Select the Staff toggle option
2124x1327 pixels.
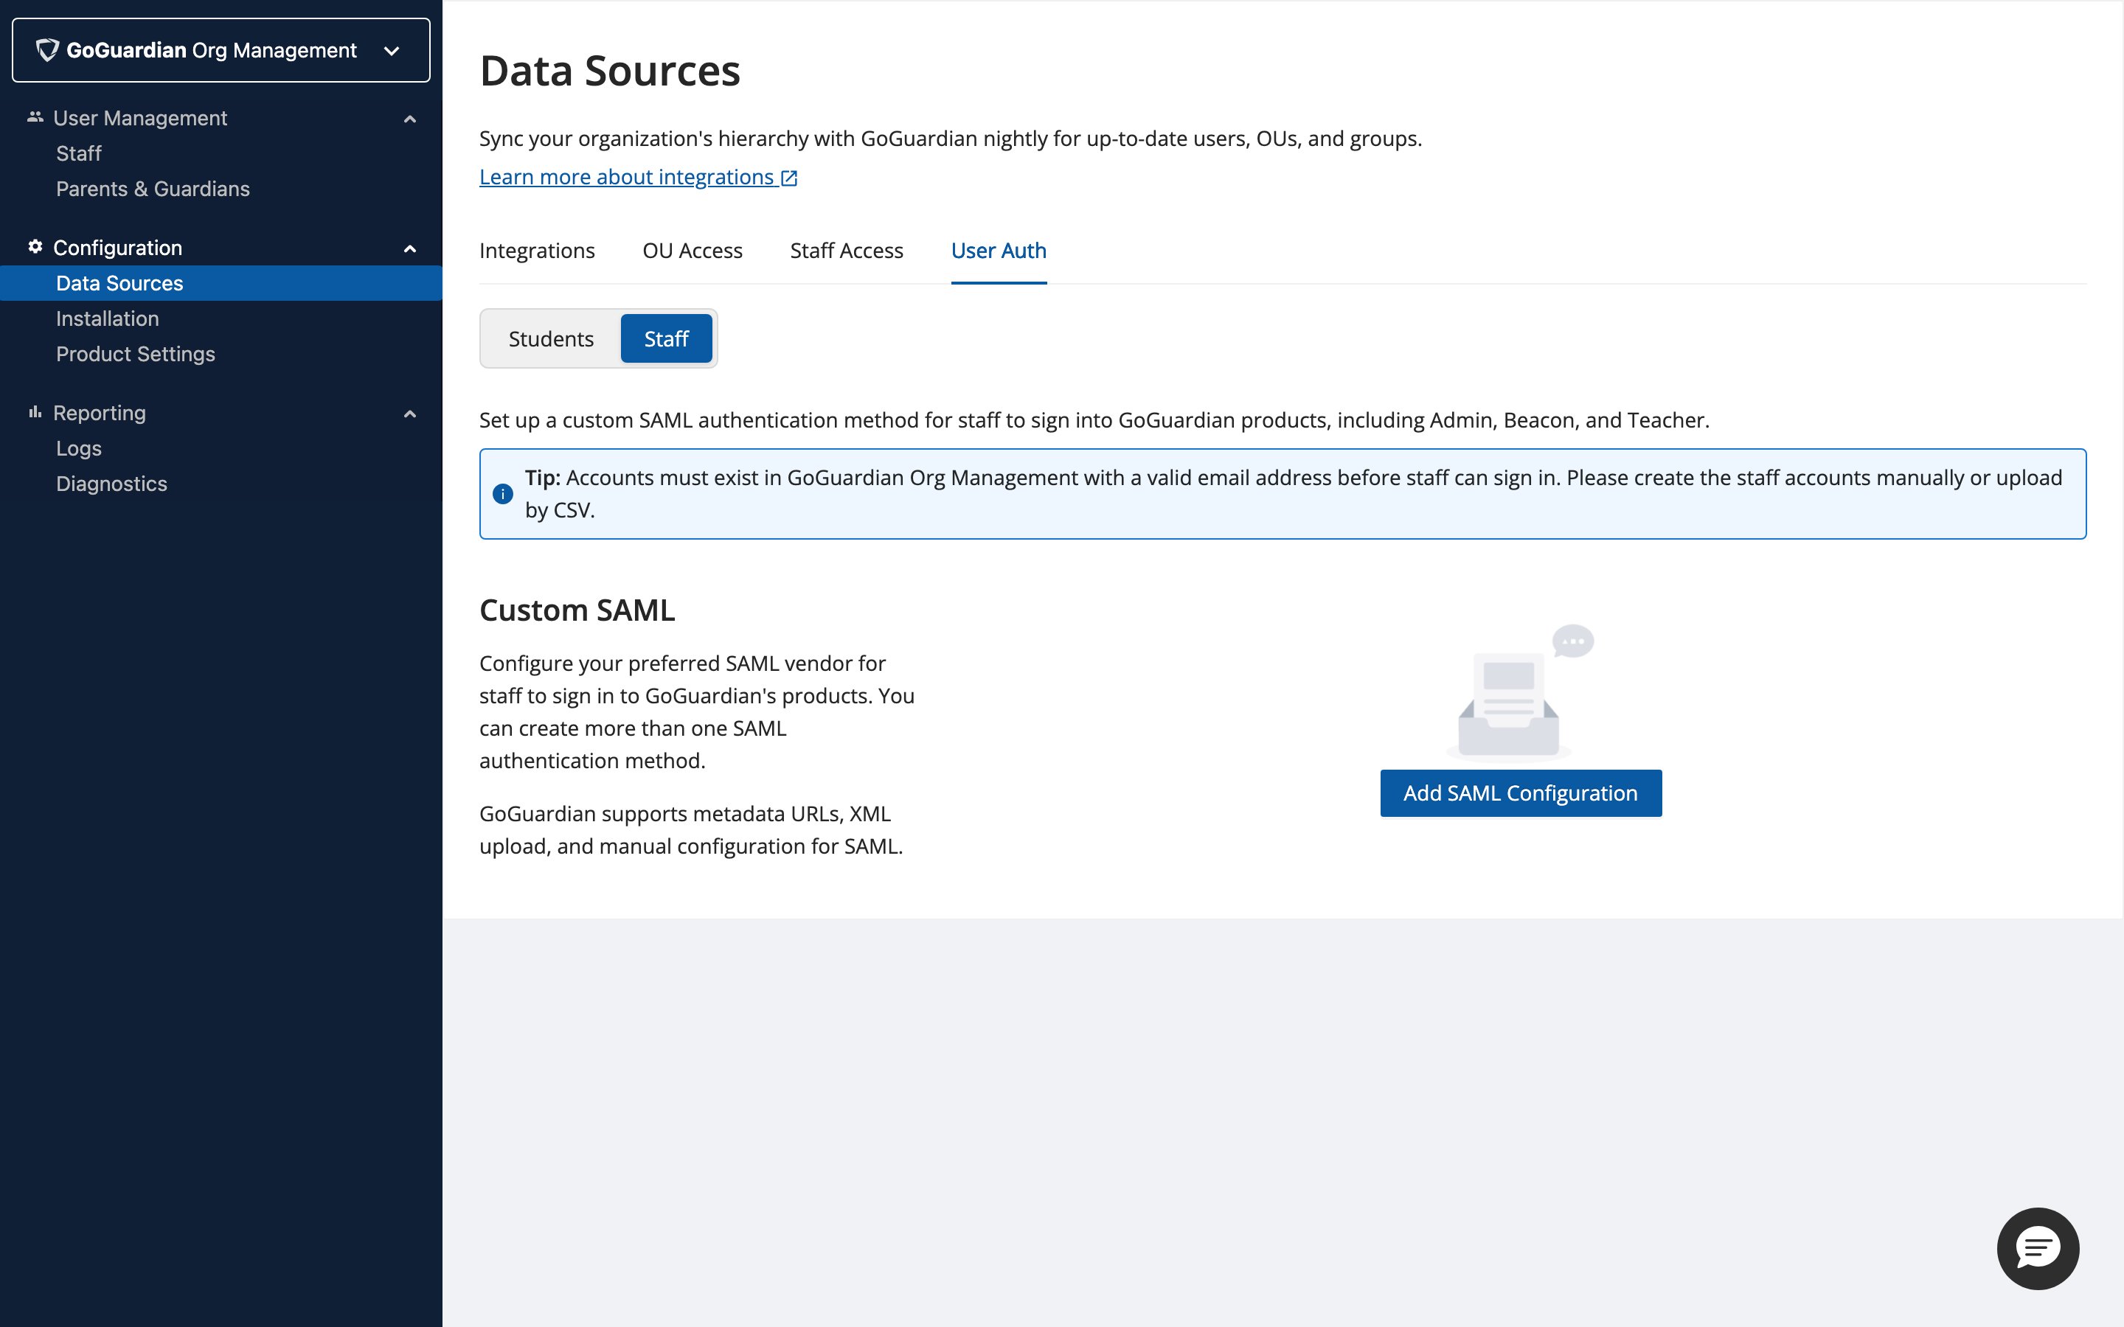(666, 339)
